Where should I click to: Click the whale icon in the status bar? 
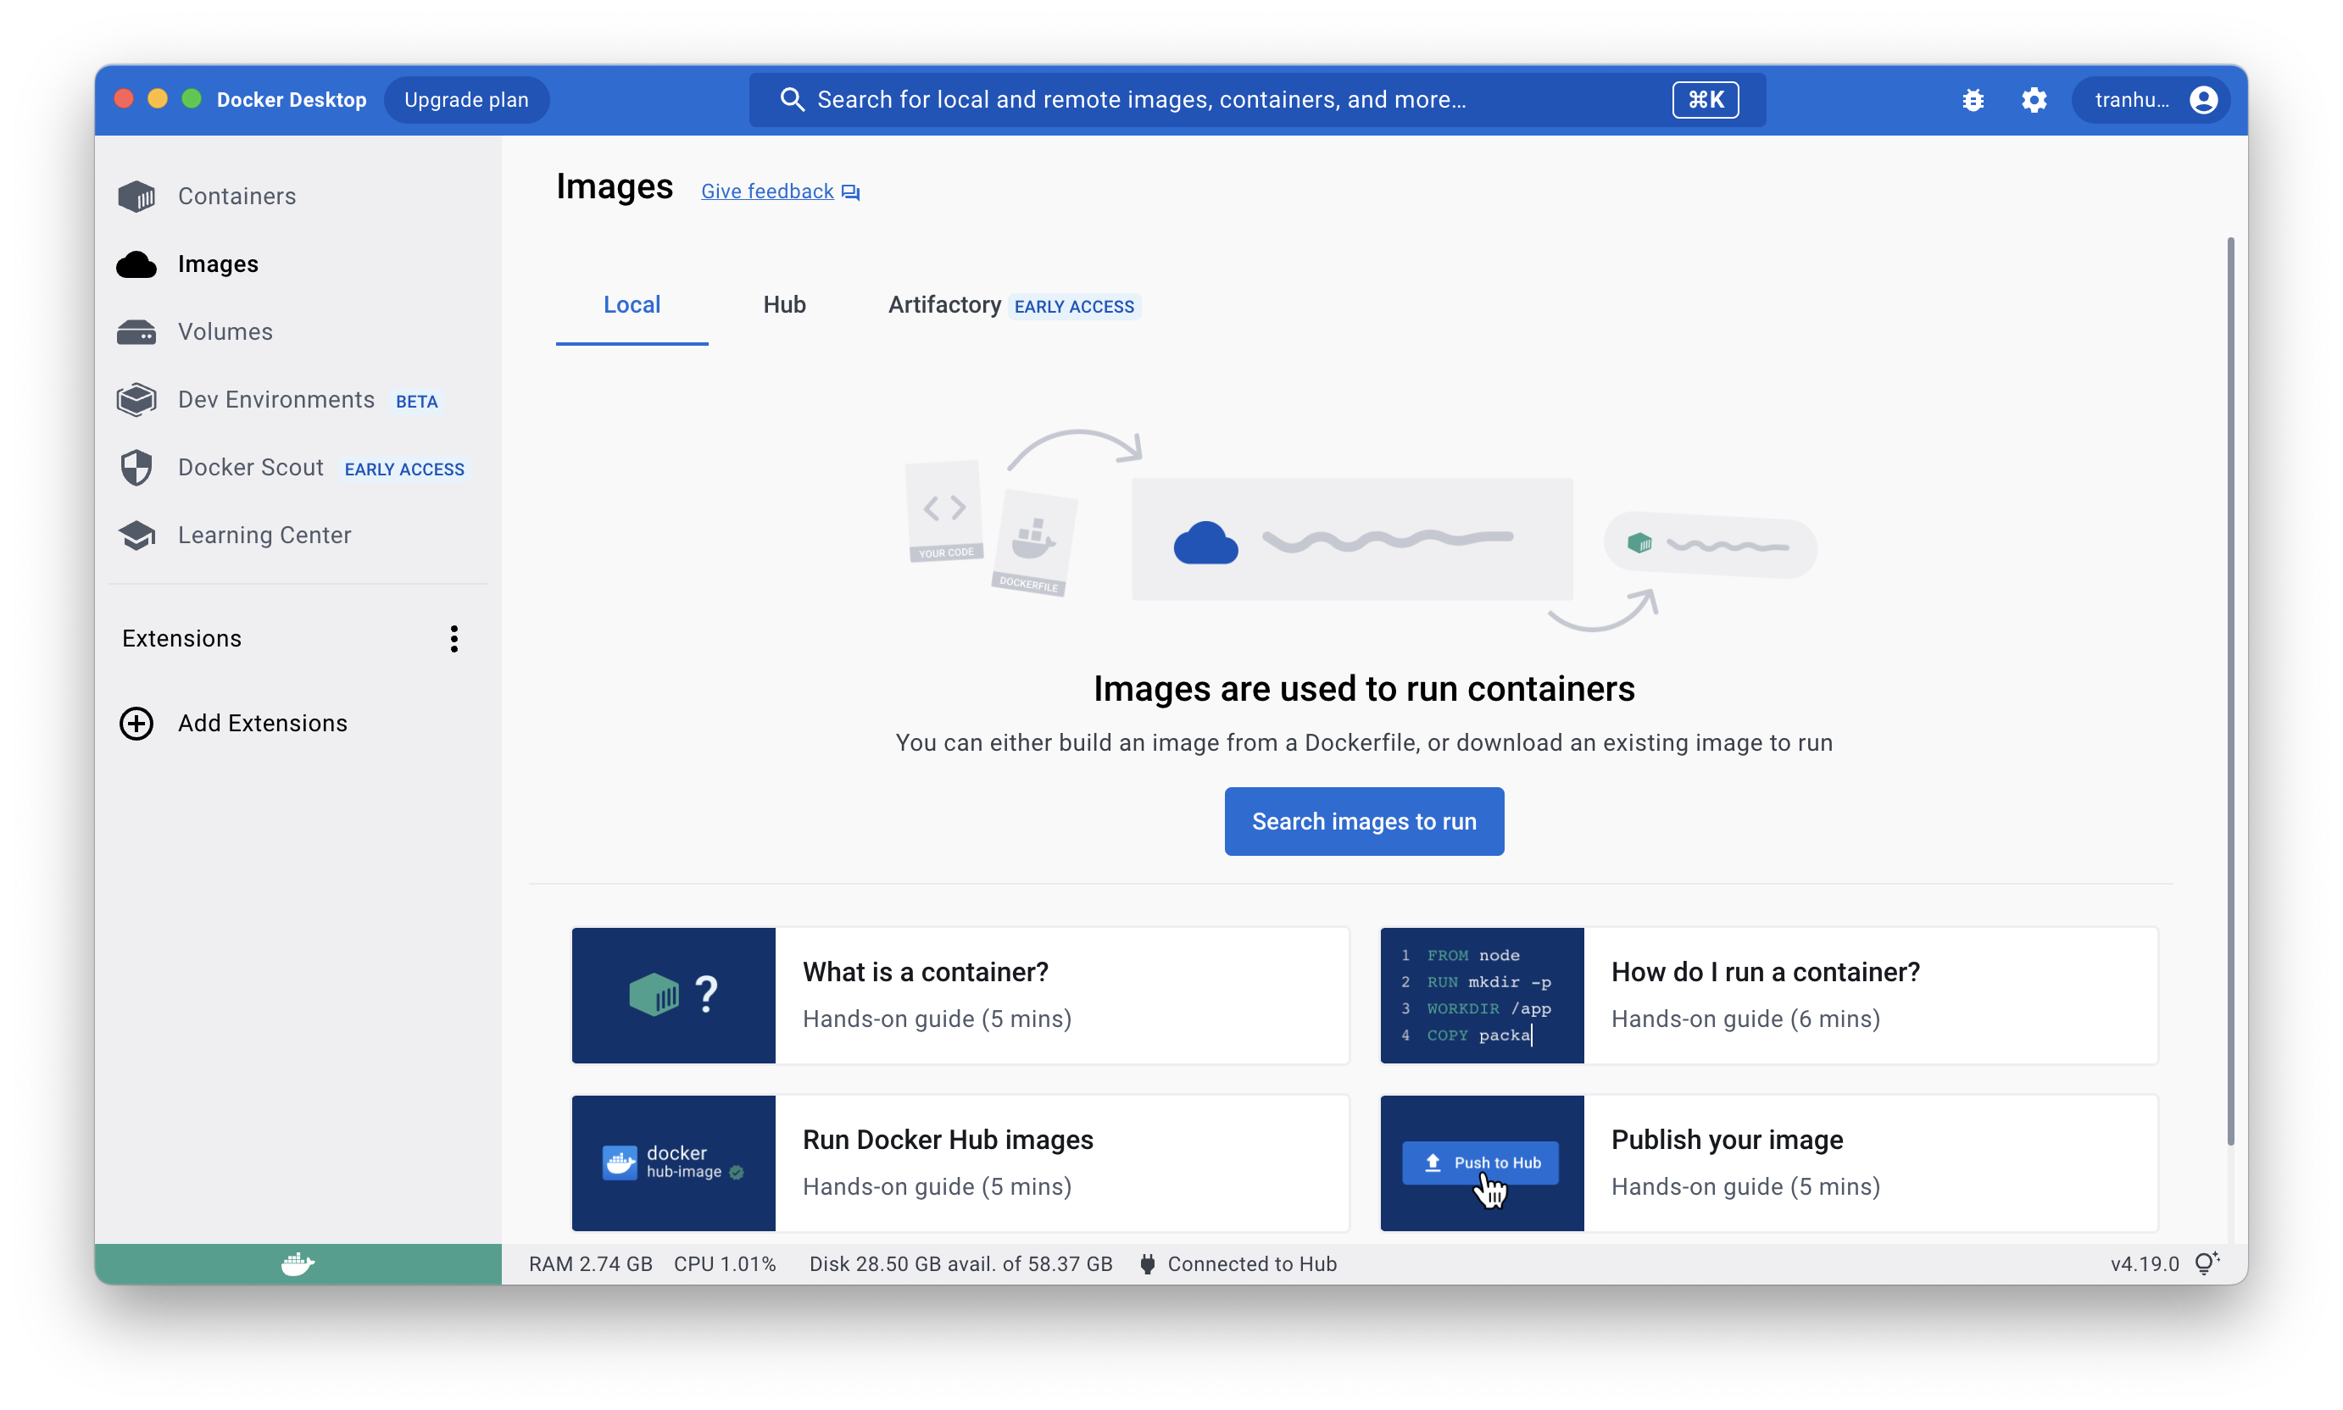click(298, 1263)
